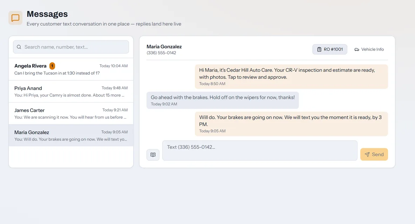The image size is (415, 224).
Task: Click the search magnifier icon
Action: (19, 47)
